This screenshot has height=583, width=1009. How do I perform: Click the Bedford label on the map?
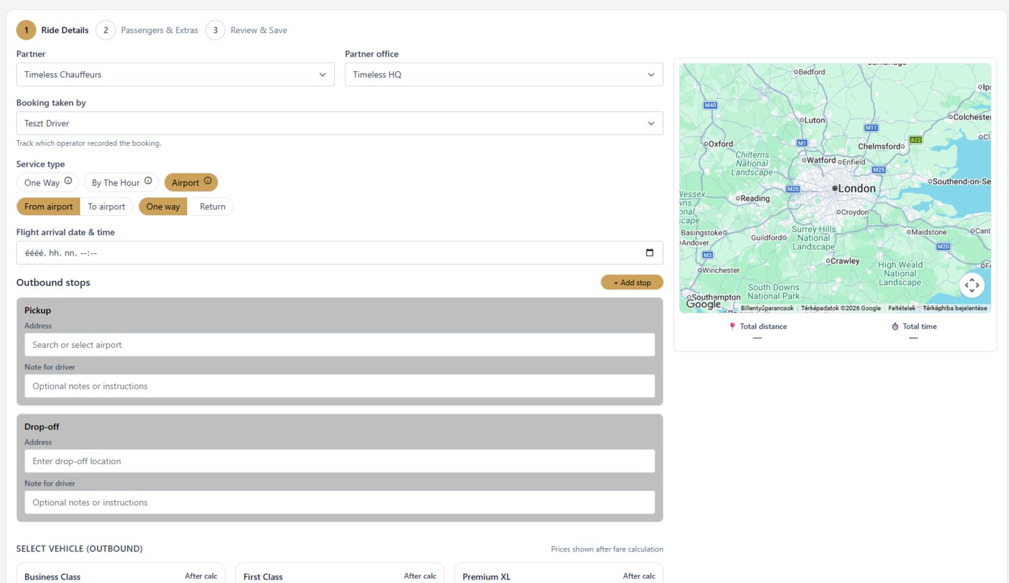[x=812, y=72]
